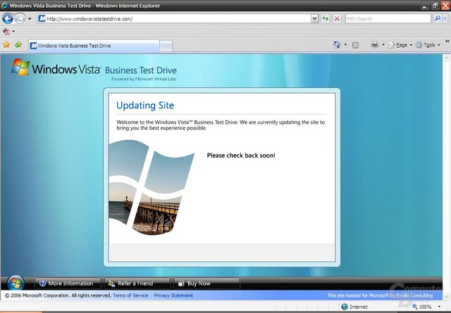Viewport: 451px width, 313px height.
Task: Click the RSS feeds icon
Action: point(355,45)
